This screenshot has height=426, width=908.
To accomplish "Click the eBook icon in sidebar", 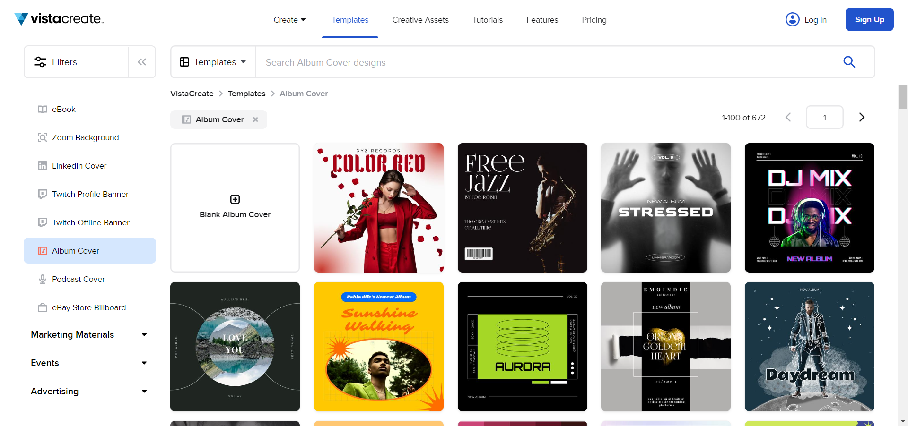I will click(x=43, y=109).
